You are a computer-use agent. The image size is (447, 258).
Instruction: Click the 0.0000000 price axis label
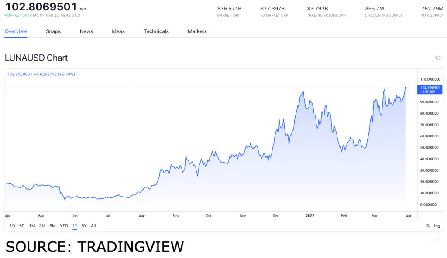pyautogui.click(x=429, y=204)
